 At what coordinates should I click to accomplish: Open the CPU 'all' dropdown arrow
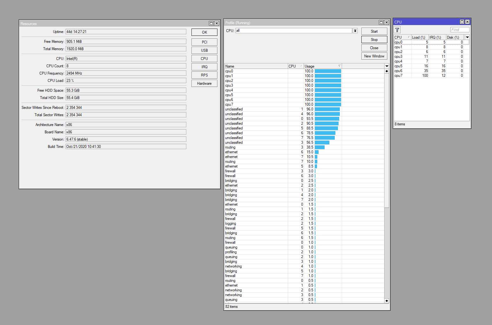[x=355, y=31]
